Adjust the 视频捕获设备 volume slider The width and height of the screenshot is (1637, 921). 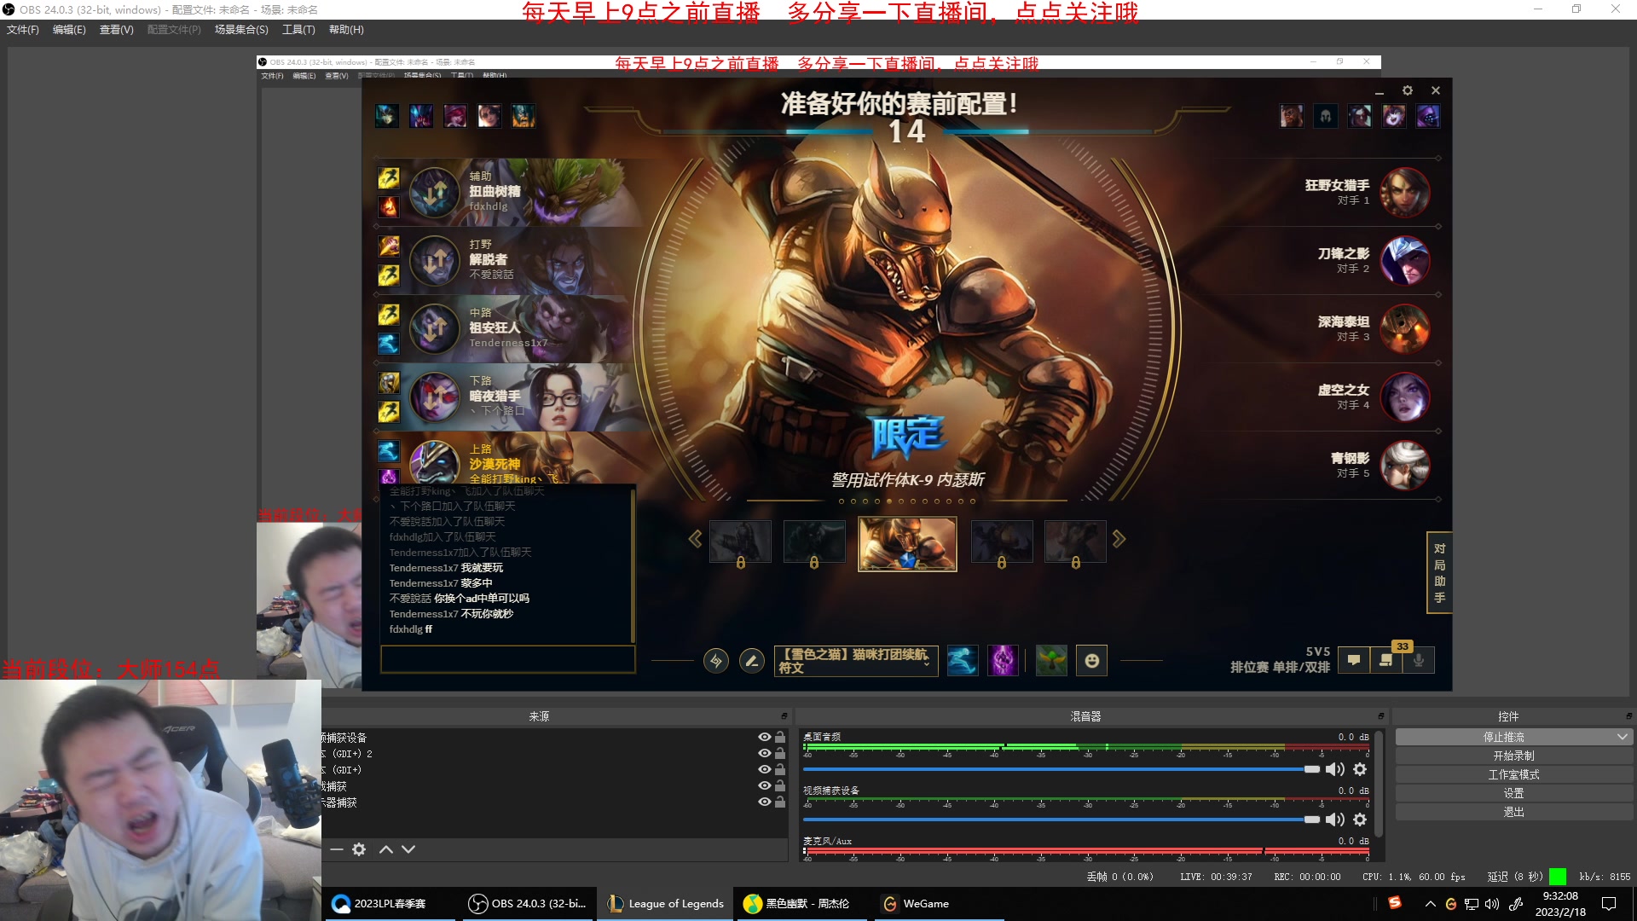tap(1061, 820)
